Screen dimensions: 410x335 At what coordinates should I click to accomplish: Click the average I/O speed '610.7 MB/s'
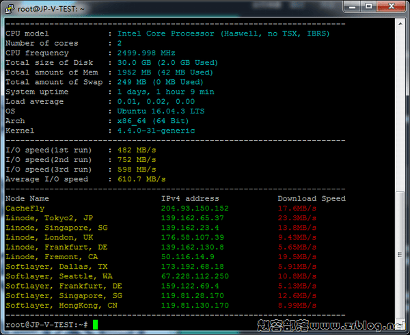tap(141, 179)
